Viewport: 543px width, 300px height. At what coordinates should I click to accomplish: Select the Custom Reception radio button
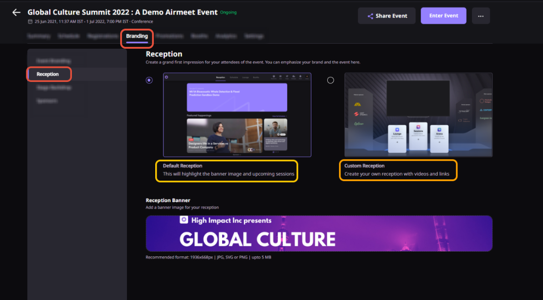click(331, 80)
